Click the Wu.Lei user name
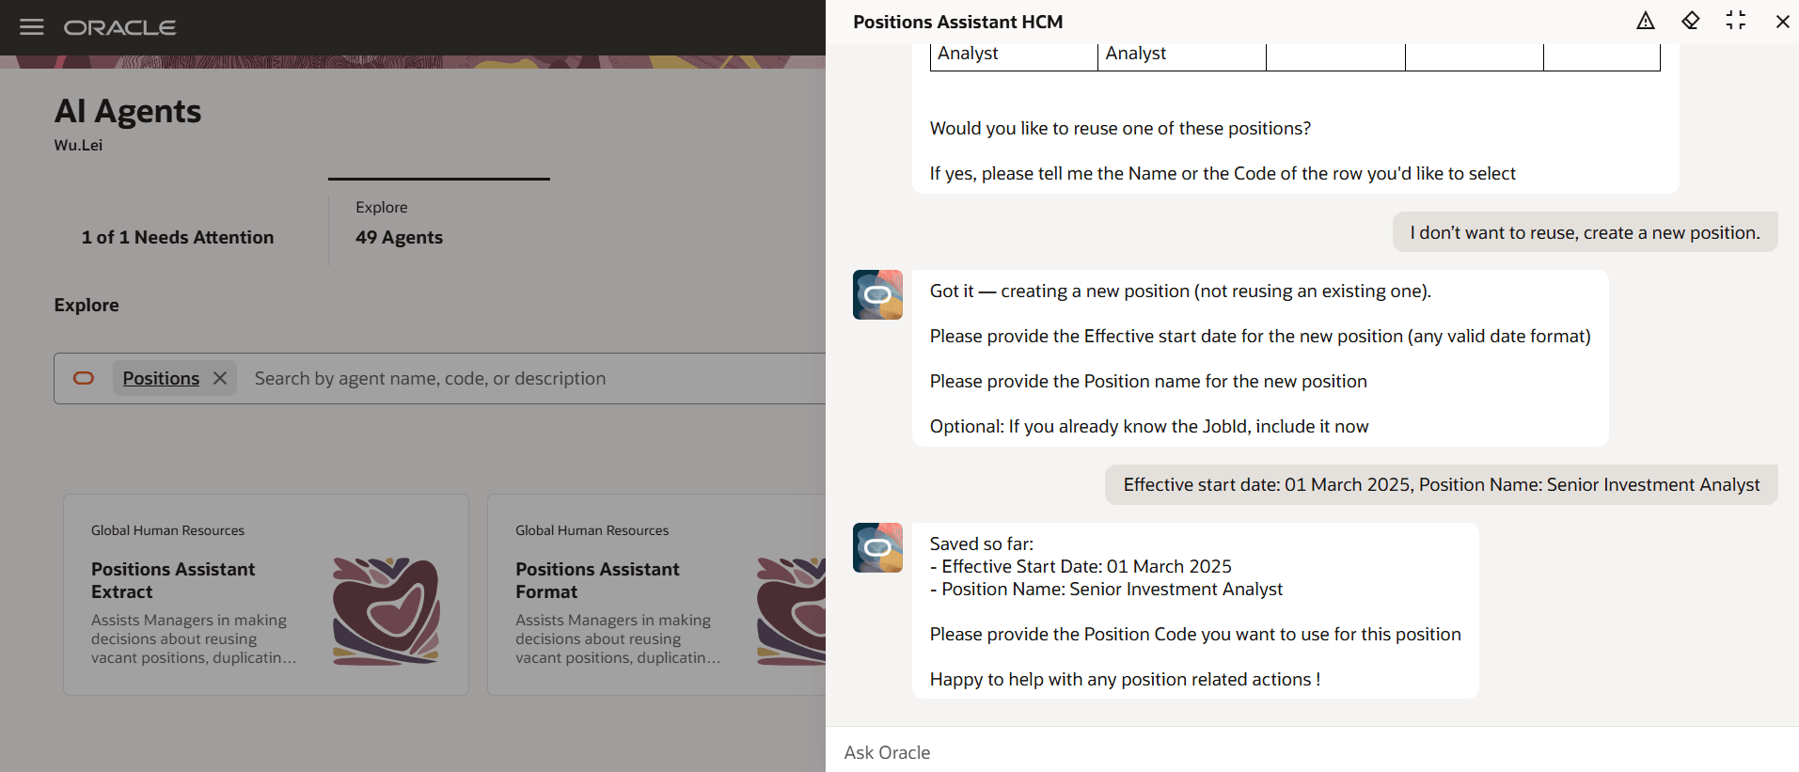The image size is (1799, 772). 78,145
